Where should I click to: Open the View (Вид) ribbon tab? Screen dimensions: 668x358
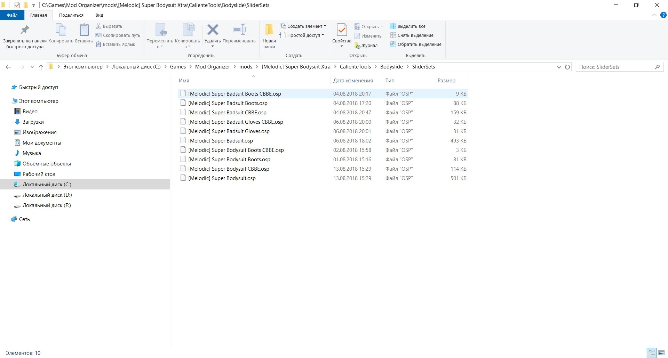click(99, 15)
